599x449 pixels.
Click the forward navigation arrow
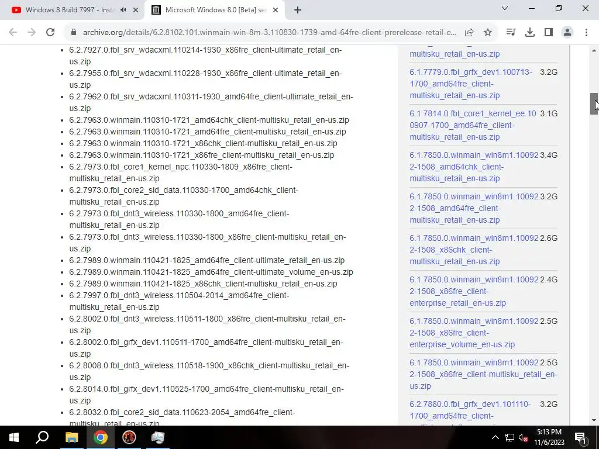(x=32, y=33)
